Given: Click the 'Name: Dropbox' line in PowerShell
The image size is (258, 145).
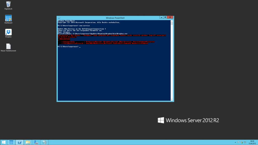Looking at the screenshot, I should pyautogui.click(x=64, y=32).
